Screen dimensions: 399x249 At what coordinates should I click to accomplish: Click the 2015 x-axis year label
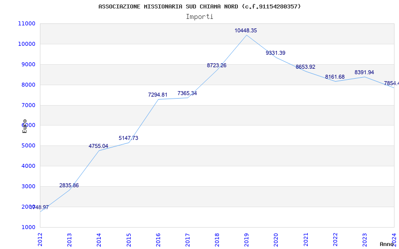tap(129, 240)
